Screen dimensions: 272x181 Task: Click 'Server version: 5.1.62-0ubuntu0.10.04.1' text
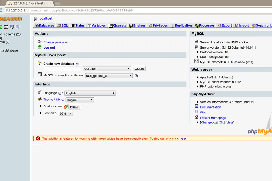coord(228,47)
